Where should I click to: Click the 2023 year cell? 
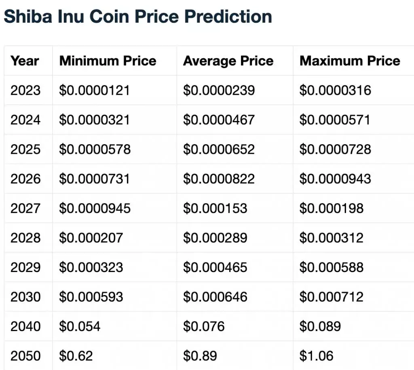coord(25,90)
